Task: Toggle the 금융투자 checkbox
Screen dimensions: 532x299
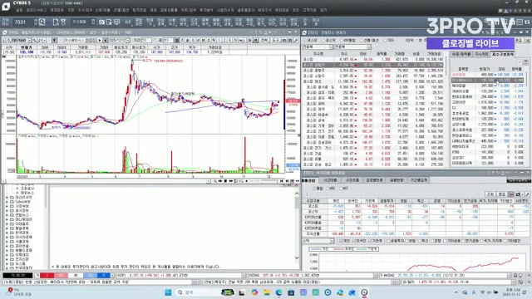Action: [x=389, y=241]
